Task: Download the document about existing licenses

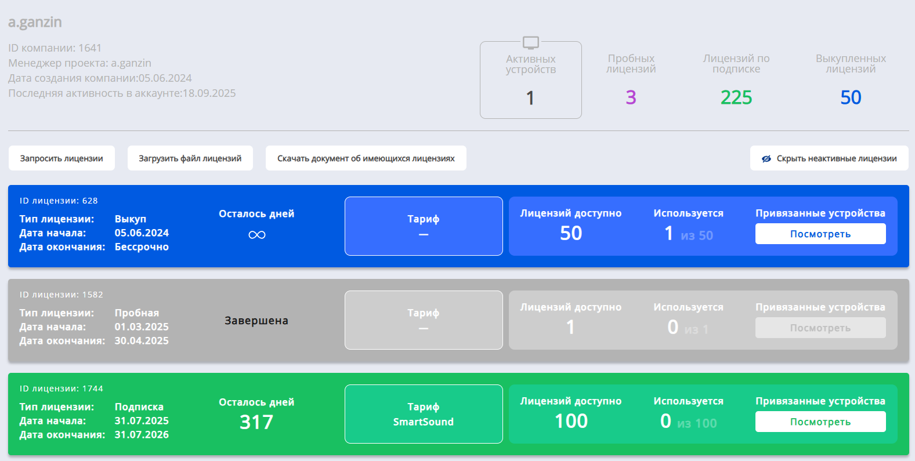Action: (366, 158)
